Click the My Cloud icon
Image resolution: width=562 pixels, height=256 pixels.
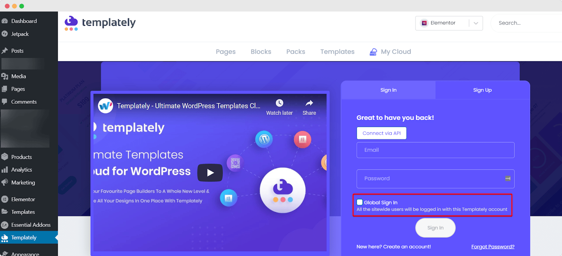tap(373, 52)
